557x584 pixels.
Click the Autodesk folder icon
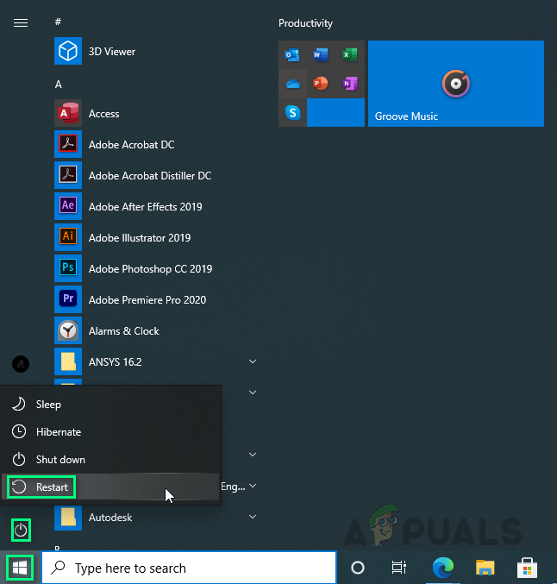tap(68, 518)
